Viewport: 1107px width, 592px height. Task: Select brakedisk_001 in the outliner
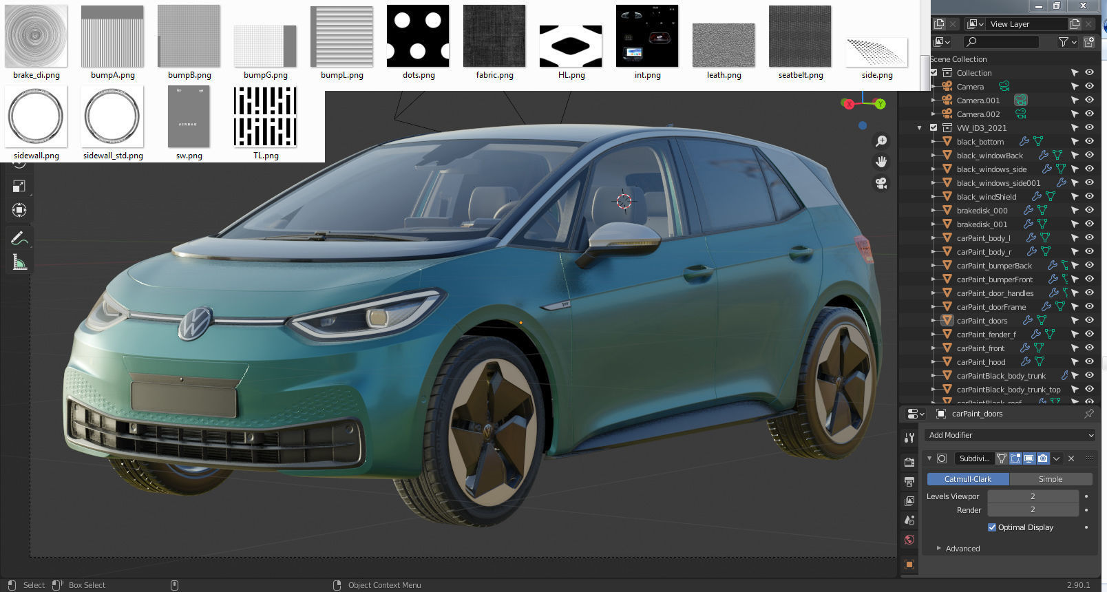982,224
